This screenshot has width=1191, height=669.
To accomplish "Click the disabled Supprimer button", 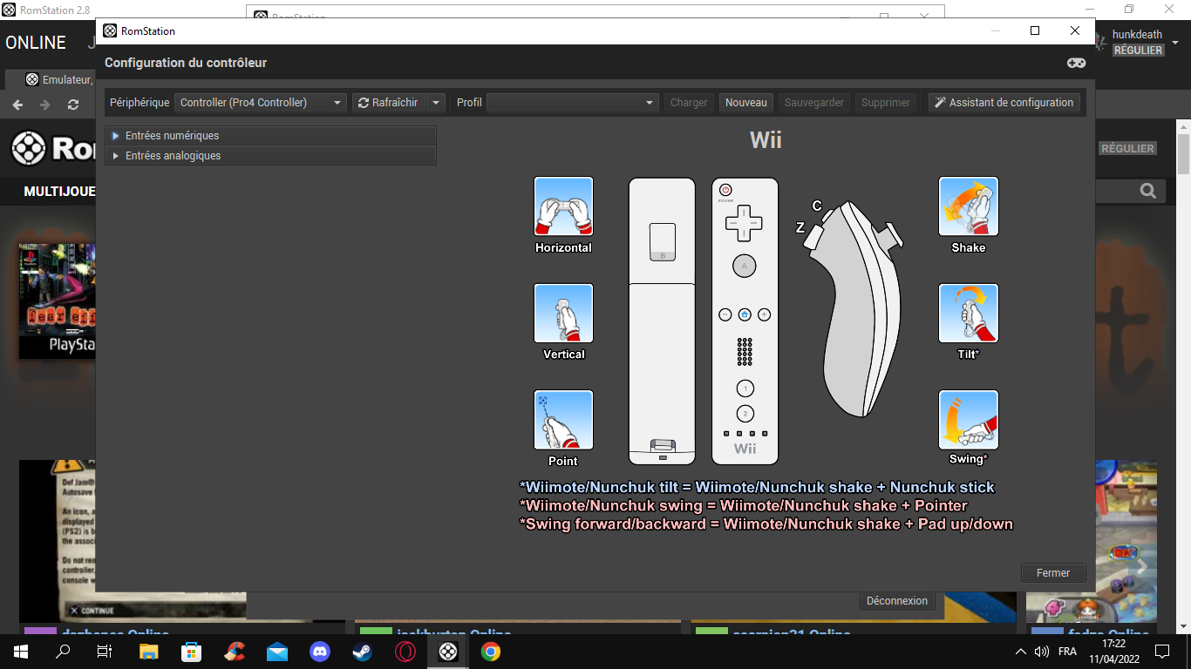I will pos(886,103).
